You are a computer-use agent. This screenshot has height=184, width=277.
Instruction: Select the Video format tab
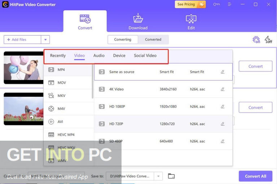79,56
